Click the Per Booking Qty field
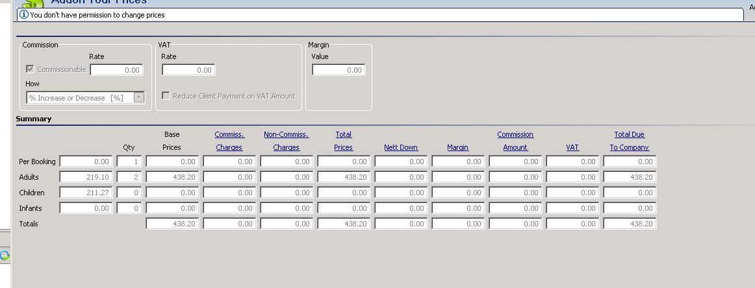 pos(129,162)
